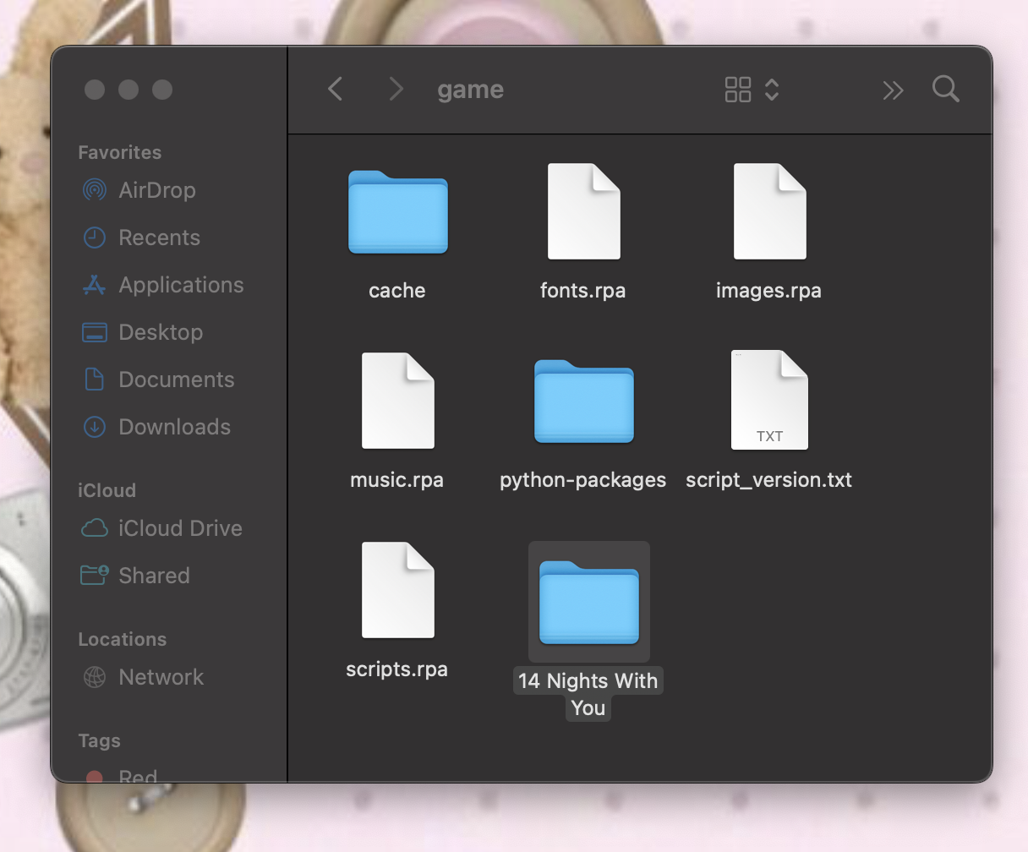The width and height of the screenshot is (1028, 852).
Task: Open the python-packages folder icon
Action: point(583,401)
